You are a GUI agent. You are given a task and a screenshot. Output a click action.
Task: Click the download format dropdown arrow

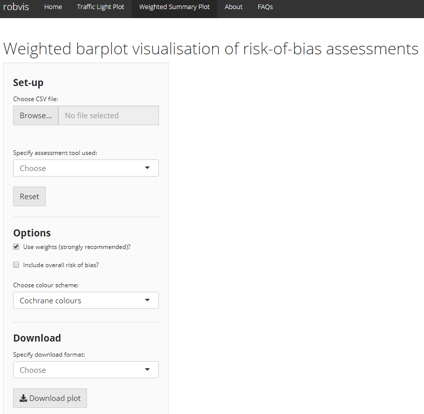147,370
